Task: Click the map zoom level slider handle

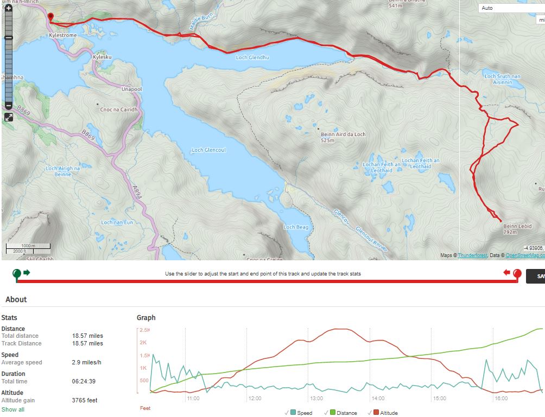Action: [x=9, y=37]
